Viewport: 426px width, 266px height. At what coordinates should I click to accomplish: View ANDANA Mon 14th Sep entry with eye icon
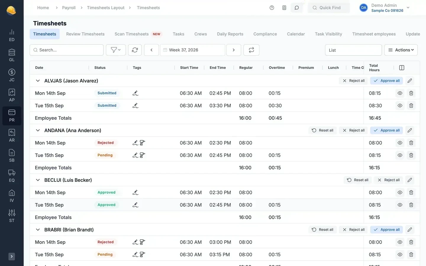coord(400,143)
